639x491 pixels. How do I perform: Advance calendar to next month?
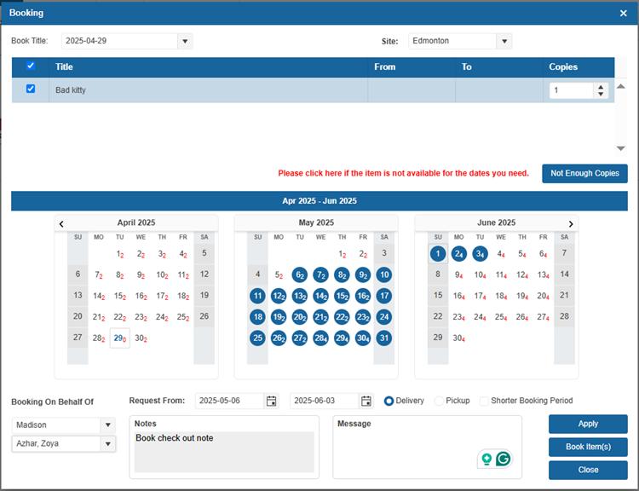pyautogui.click(x=571, y=223)
